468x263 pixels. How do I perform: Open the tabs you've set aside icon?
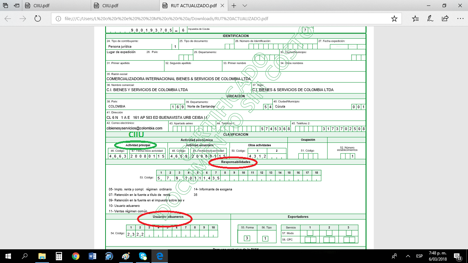coord(5,5)
